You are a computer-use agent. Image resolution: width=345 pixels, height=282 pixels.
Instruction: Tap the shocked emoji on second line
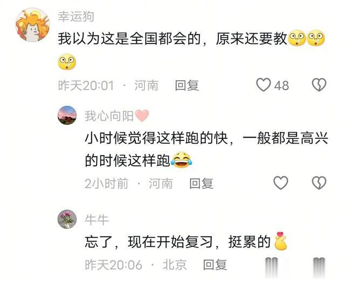tap(67, 62)
